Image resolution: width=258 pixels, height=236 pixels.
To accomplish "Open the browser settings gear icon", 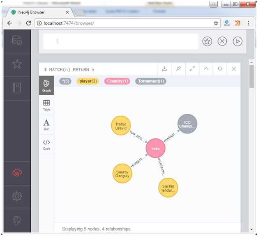I will tap(17, 196).
